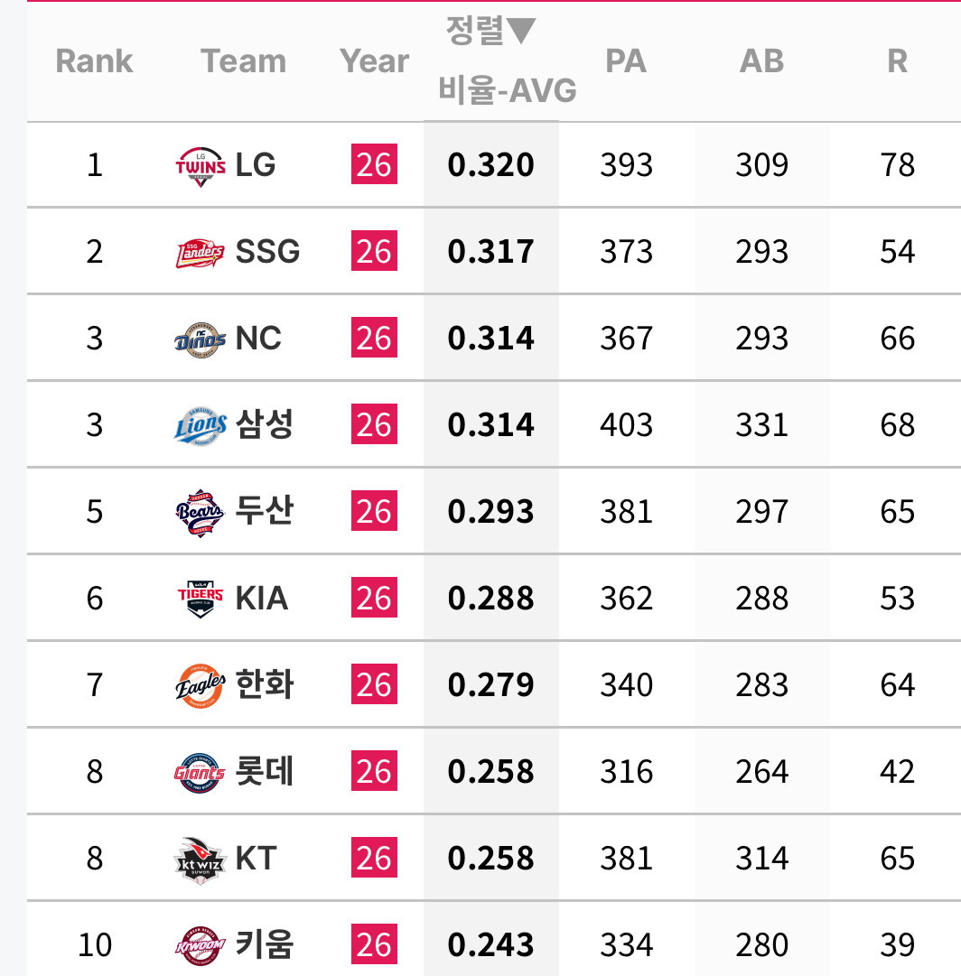Viewport: 961px width, 976px height.
Task: Click the Hanwha Eagles team logo
Action: point(200,686)
